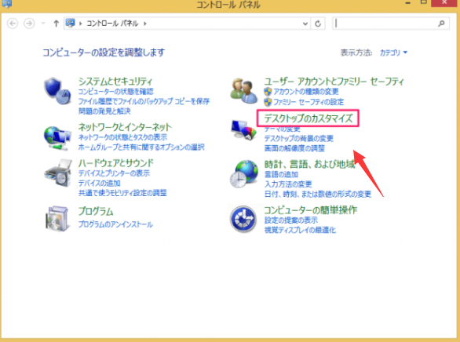This screenshot has height=342, width=460.
Task: Open the Hardware and Sound printer icon
Action: coord(58,173)
